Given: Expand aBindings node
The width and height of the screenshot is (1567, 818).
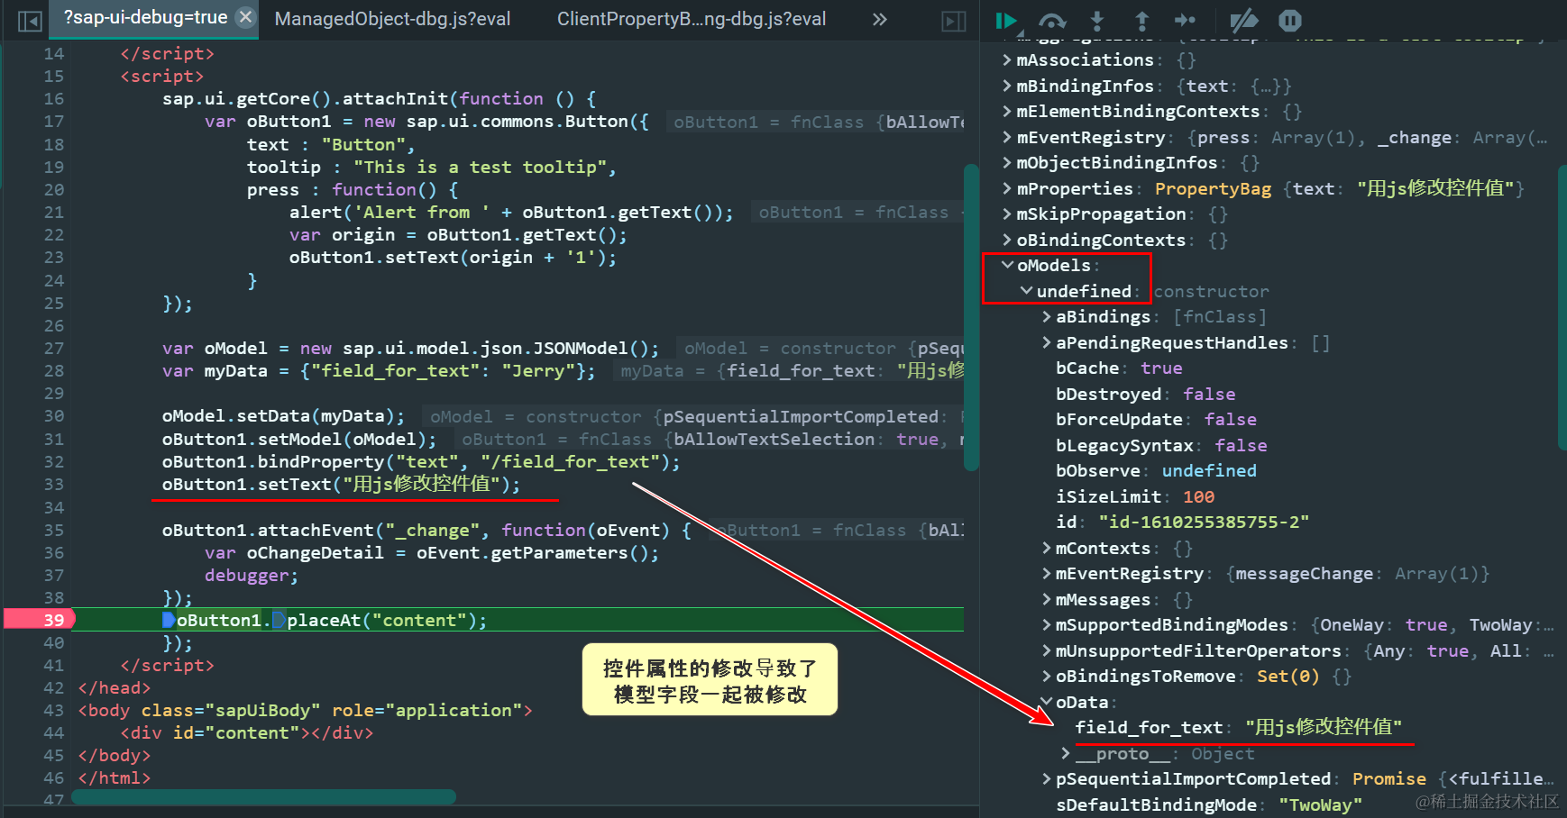Looking at the screenshot, I should pos(1046,317).
